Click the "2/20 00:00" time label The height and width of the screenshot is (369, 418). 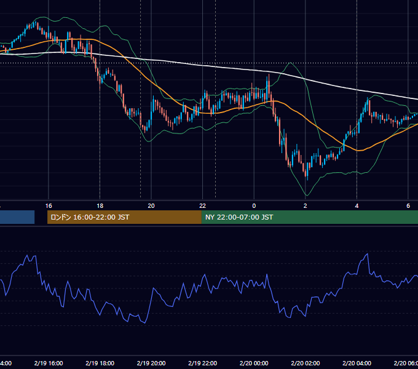click(254, 363)
